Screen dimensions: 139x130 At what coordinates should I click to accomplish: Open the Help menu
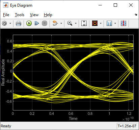pyautogui.click(x=48, y=15)
